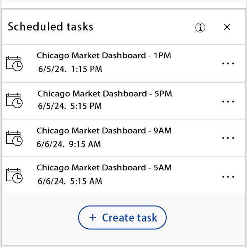Image resolution: width=247 pixels, height=248 pixels.
Task: Click the Scheduled tasks panel heading
Action: 51,27
